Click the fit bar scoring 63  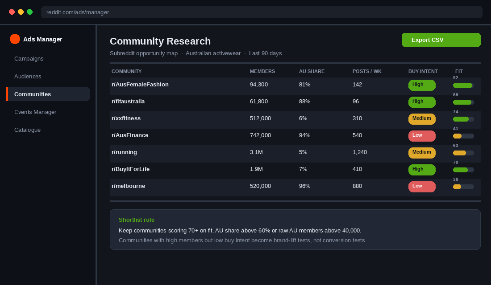click(463, 153)
